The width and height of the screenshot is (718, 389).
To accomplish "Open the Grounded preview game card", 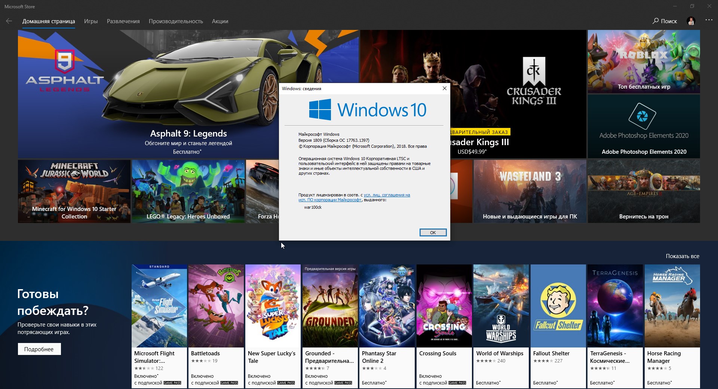I will point(330,326).
